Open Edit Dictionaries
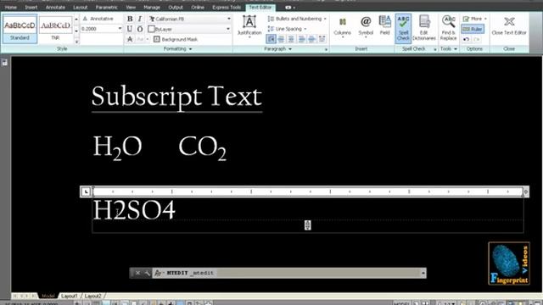 point(424,28)
